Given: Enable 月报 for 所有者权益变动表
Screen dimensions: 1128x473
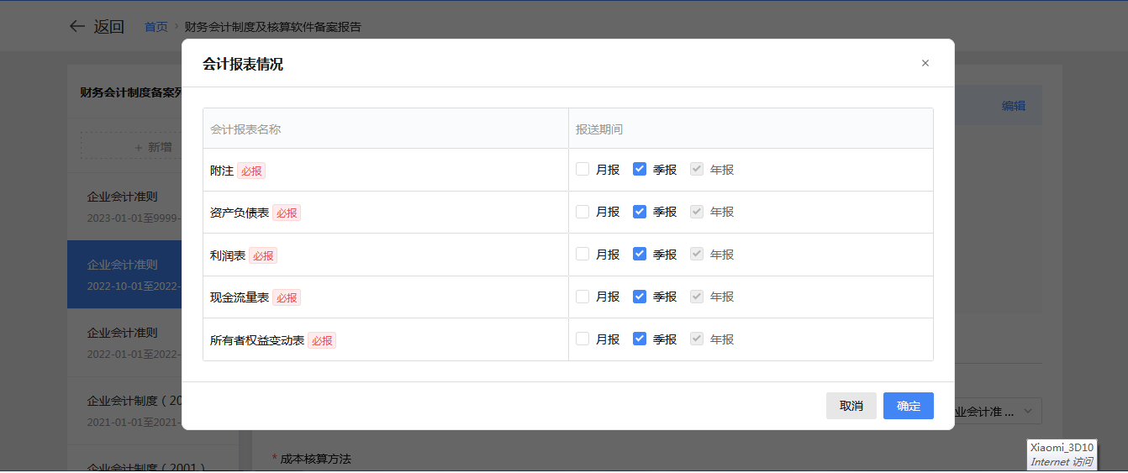Looking at the screenshot, I should click(x=582, y=339).
